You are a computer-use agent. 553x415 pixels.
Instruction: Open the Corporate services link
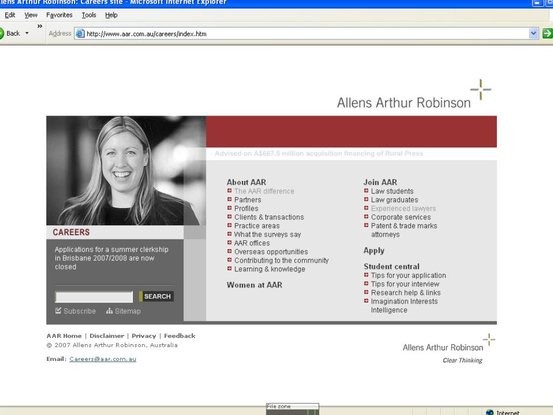point(401,217)
